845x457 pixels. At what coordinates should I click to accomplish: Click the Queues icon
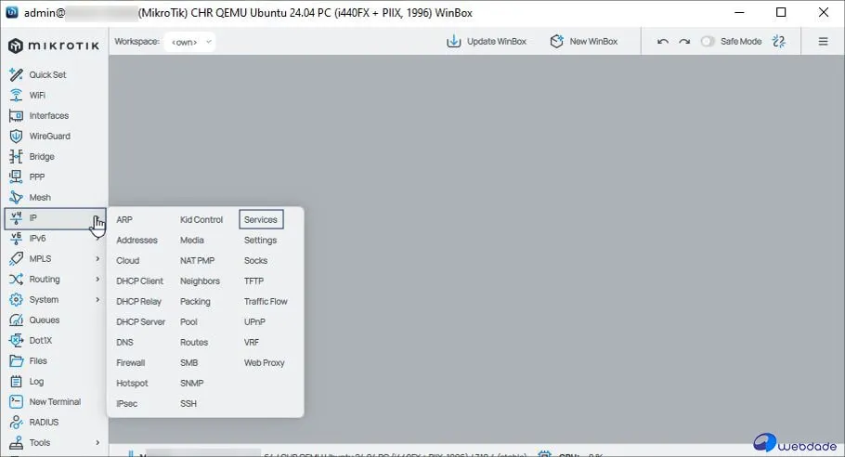(15, 320)
